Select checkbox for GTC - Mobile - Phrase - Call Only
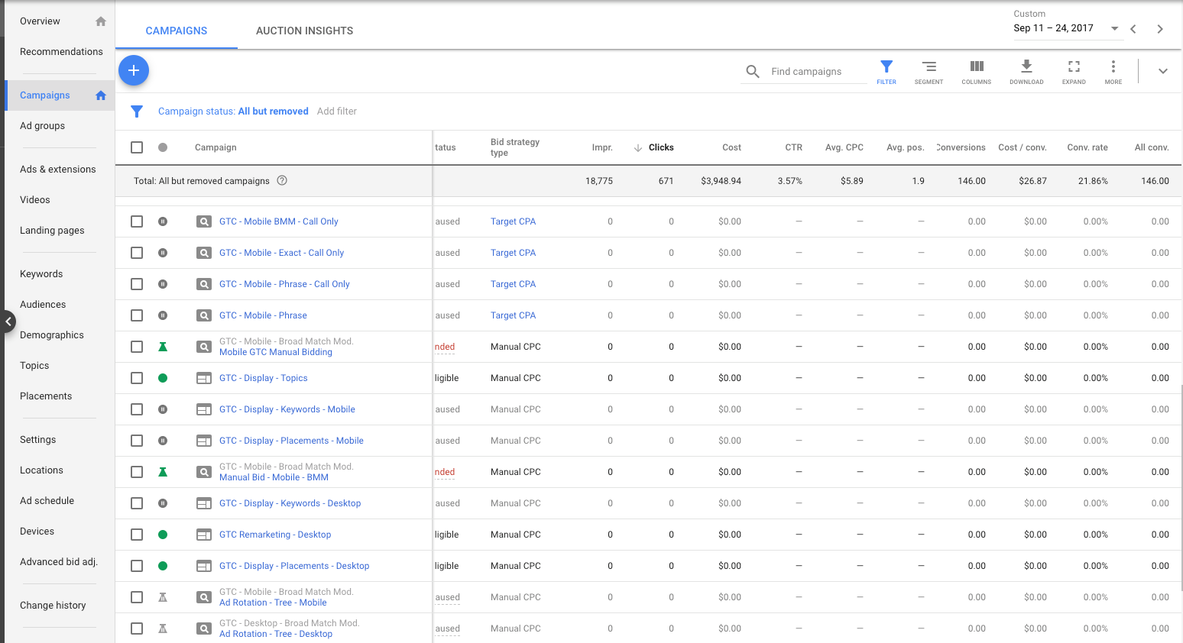Viewport: 1183px width, 643px height. tap(137, 284)
